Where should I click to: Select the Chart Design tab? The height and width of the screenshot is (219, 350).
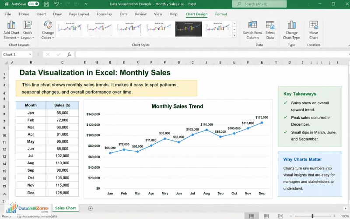196,14
